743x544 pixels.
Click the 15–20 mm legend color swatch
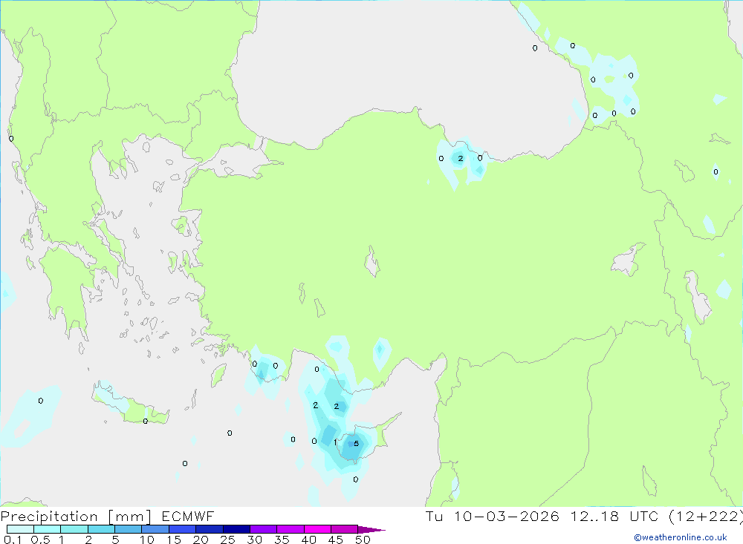coord(182,529)
